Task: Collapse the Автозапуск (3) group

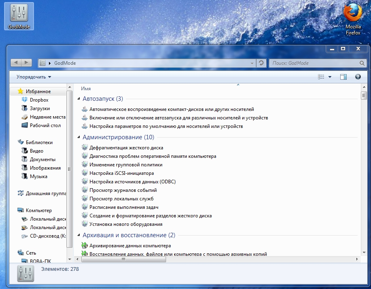Action: (79, 99)
